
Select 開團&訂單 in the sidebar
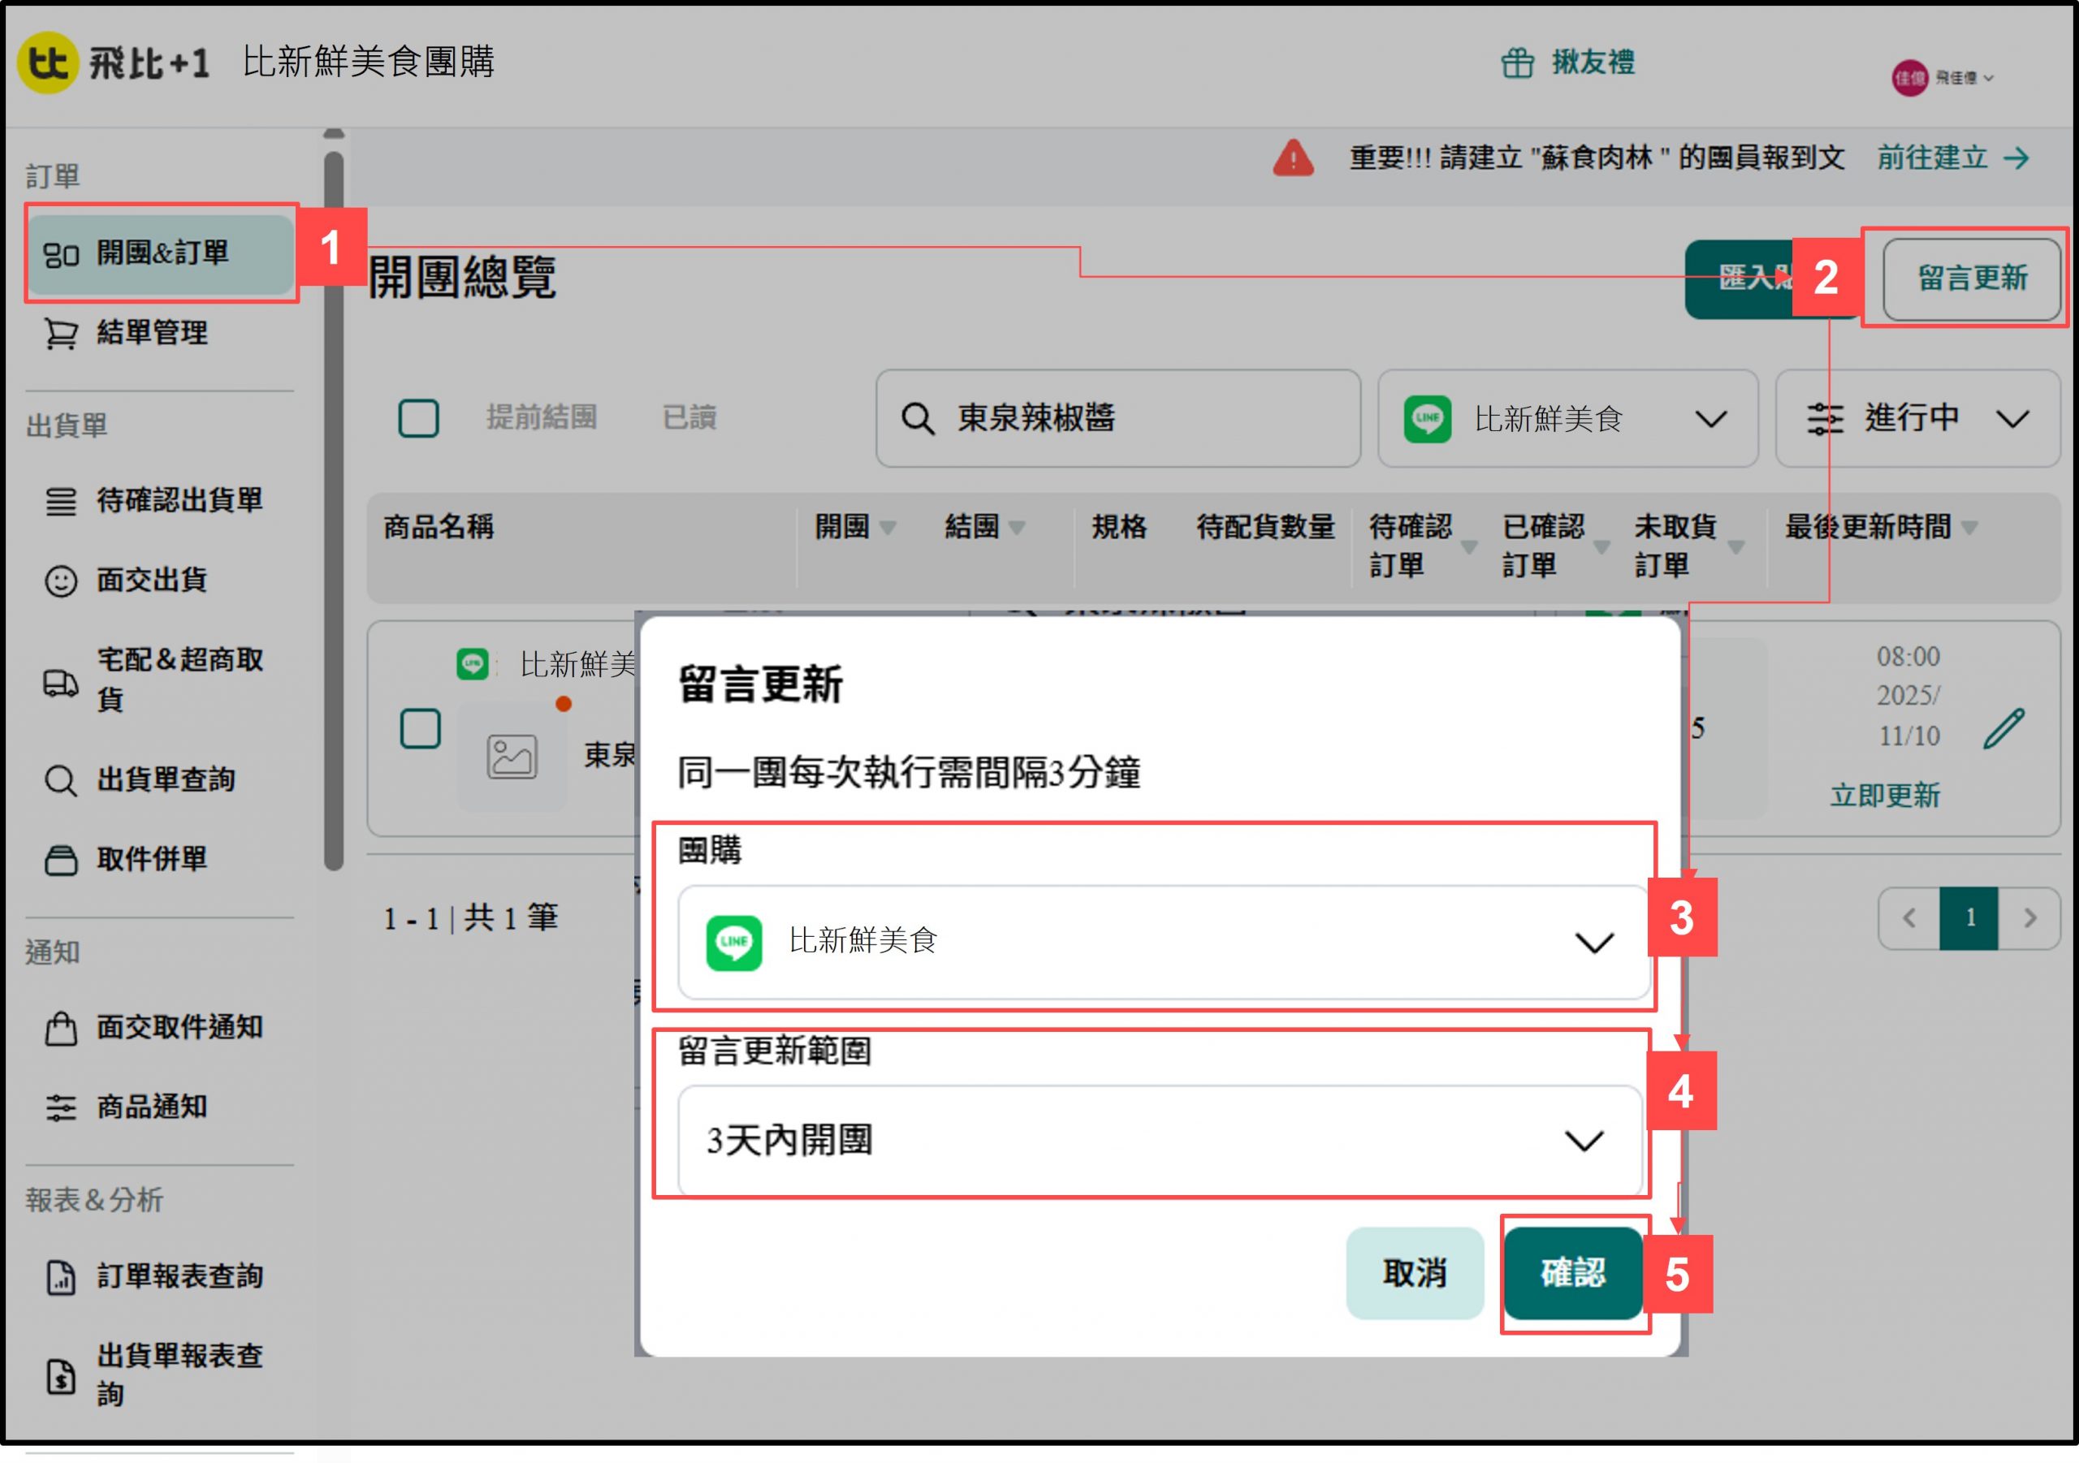pyautogui.click(x=161, y=252)
